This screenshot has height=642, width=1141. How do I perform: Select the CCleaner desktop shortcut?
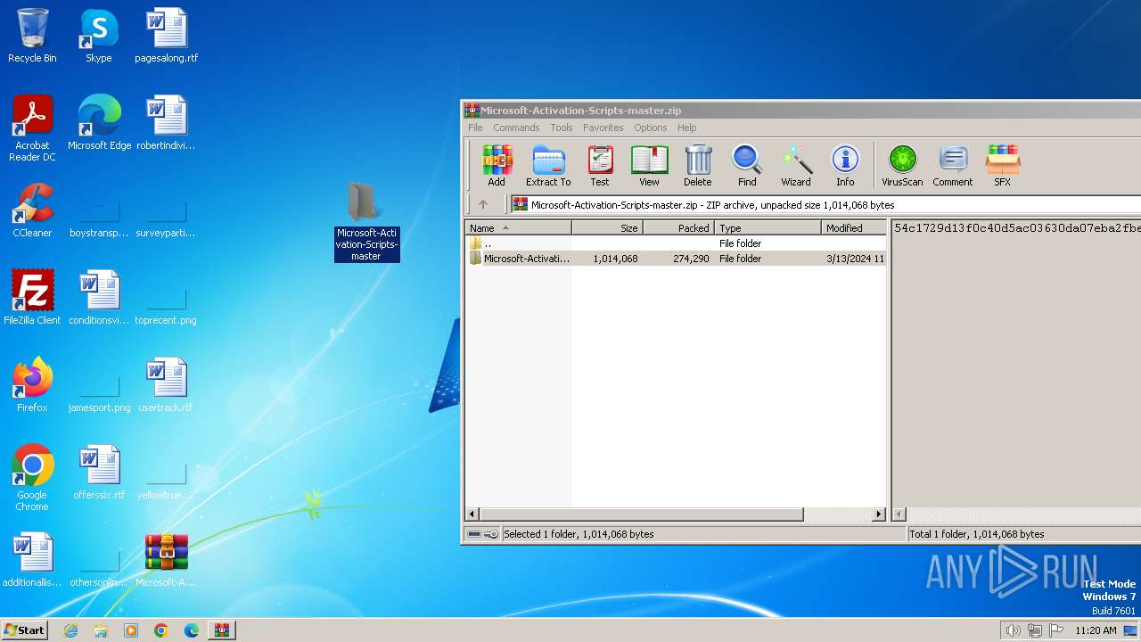tap(32, 210)
